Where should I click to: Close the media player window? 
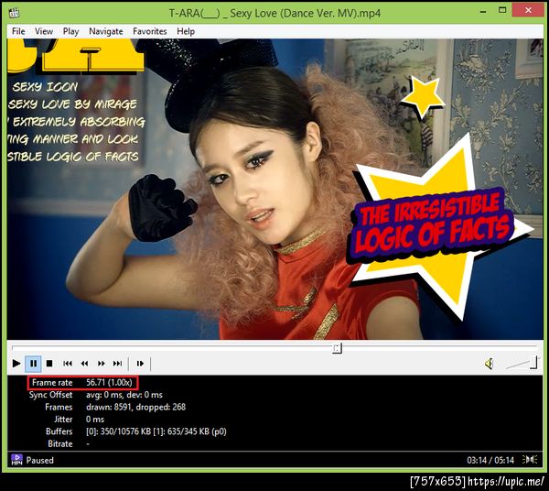pos(528,10)
